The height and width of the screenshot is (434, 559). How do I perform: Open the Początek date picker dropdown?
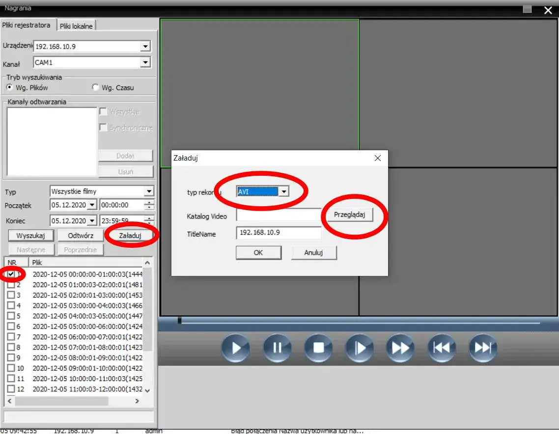(92, 205)
